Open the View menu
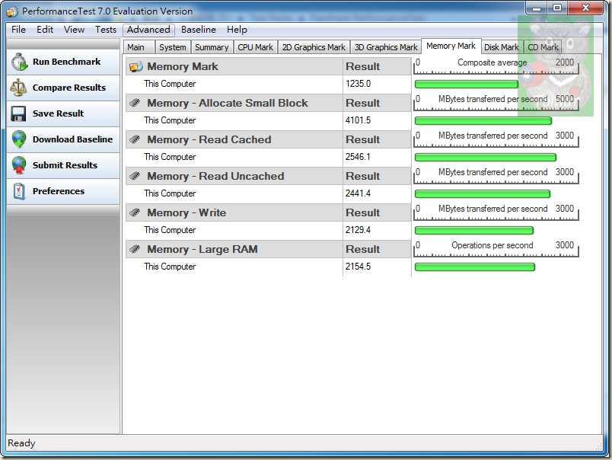Viewport: 612px width, 460px height. coord(74,30)
